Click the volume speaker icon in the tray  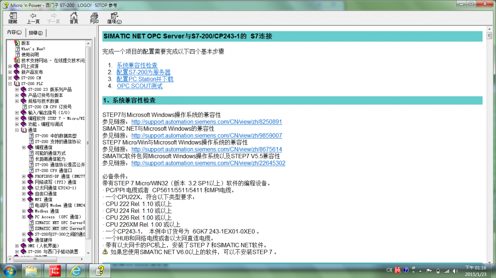(455, 270)
